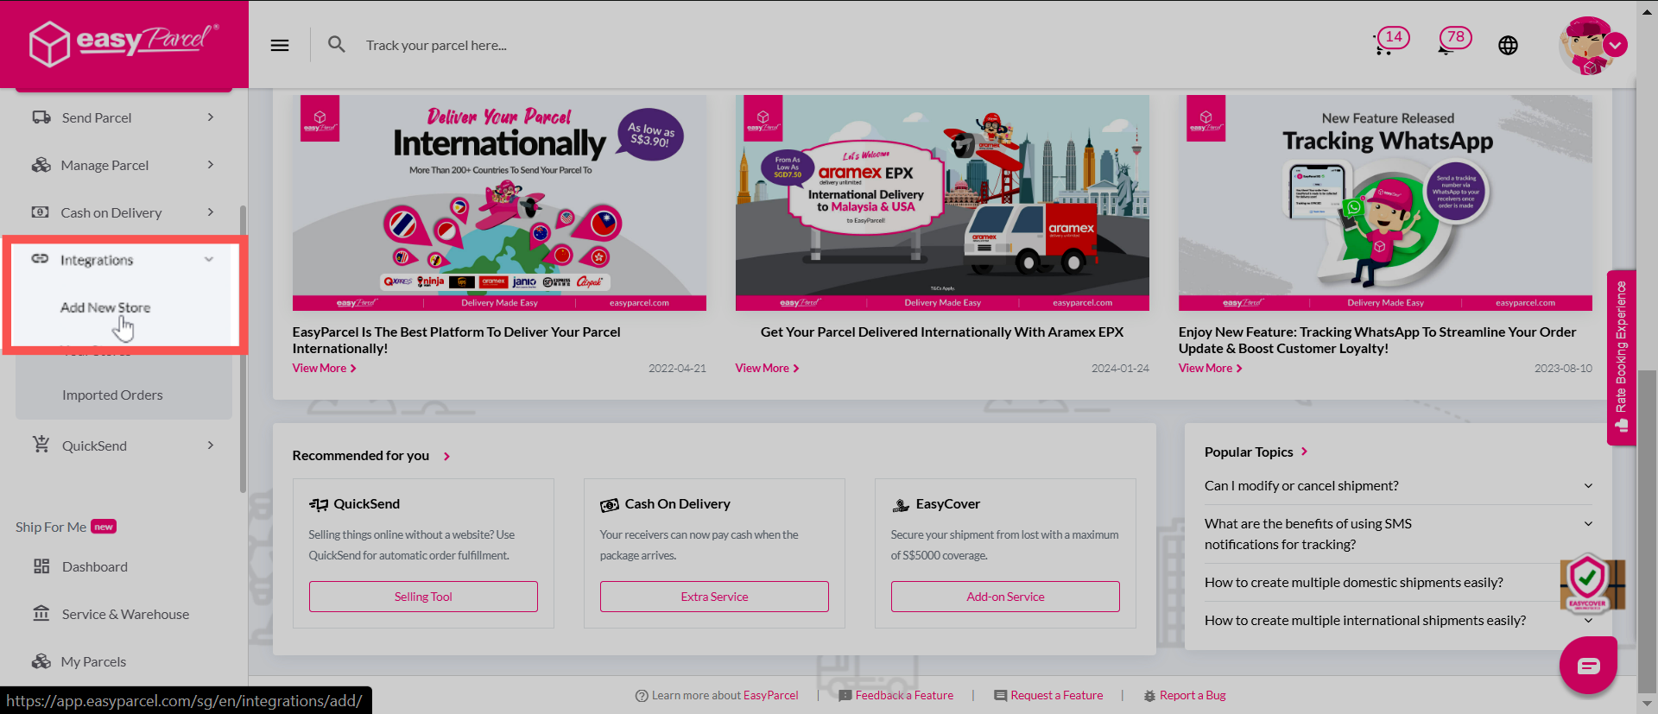The image size is (1658, 714).
Task: Click the Selling Tool button
Action: [x=423, y=597]
